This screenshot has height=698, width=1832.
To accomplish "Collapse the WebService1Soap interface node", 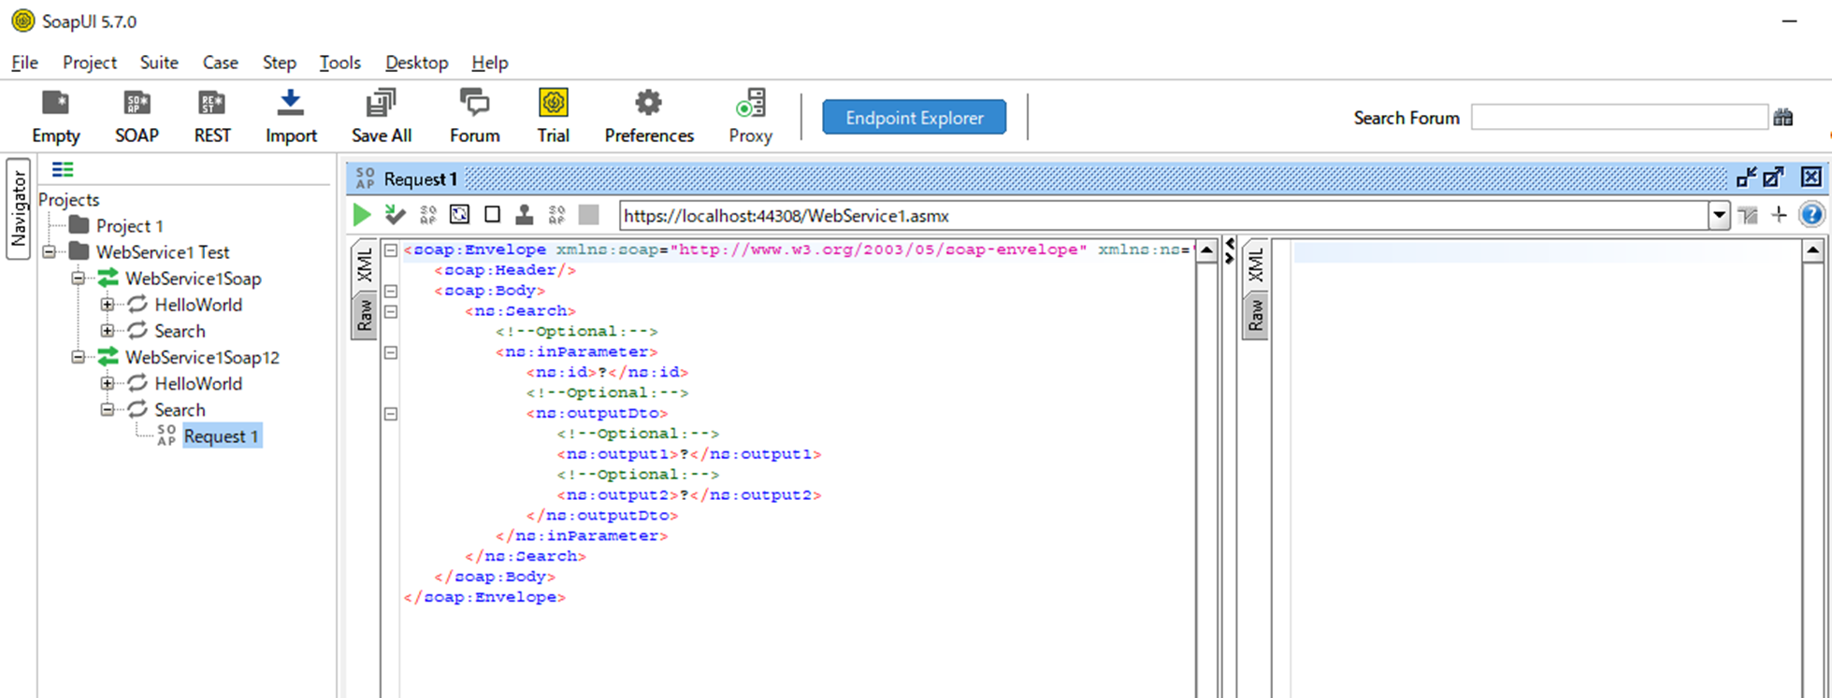I will [x=79, y=278].
